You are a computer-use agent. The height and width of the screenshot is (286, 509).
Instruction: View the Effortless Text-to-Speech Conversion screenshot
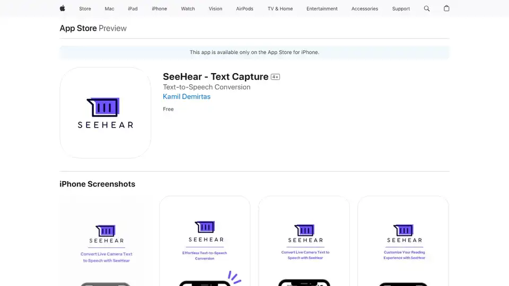(205, 241)
